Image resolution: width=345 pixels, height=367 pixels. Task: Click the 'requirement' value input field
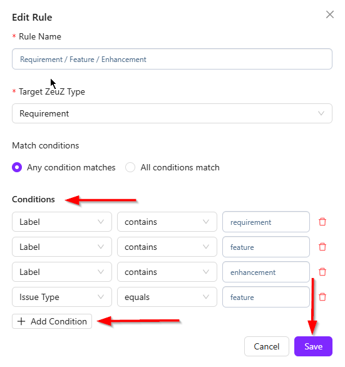coord(266,222)
